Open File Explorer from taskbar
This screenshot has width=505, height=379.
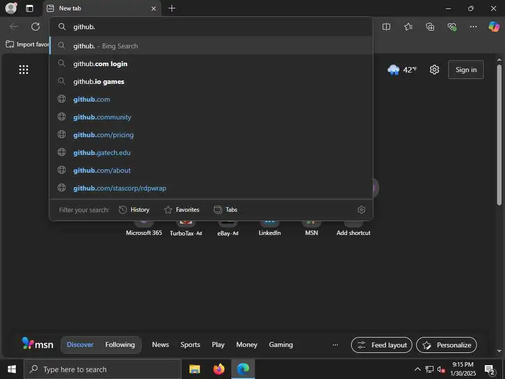194,369
